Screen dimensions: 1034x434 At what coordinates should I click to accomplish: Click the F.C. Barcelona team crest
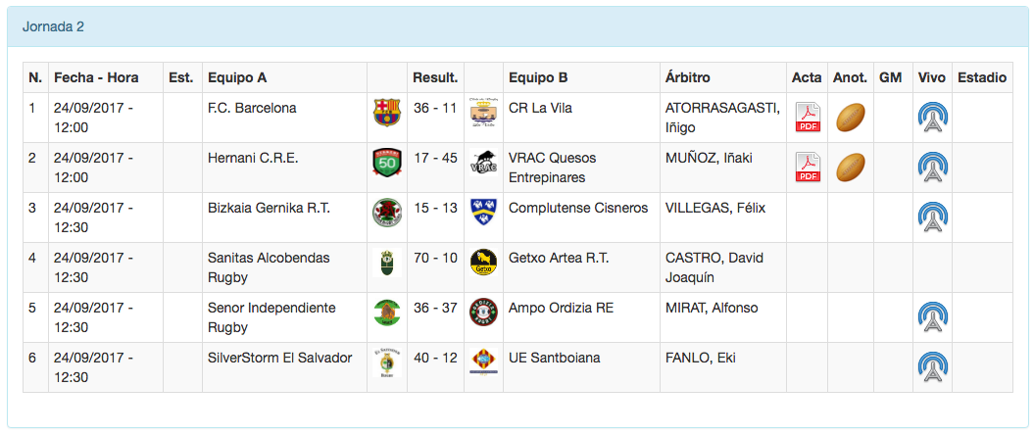point(387,113)
